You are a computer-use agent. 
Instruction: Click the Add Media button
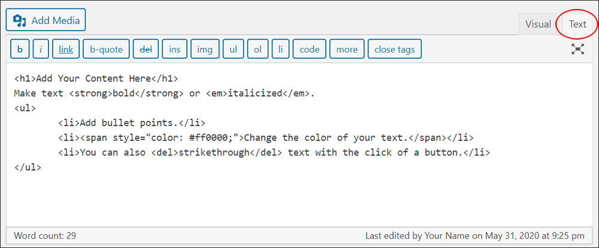(x=46, y=20)
